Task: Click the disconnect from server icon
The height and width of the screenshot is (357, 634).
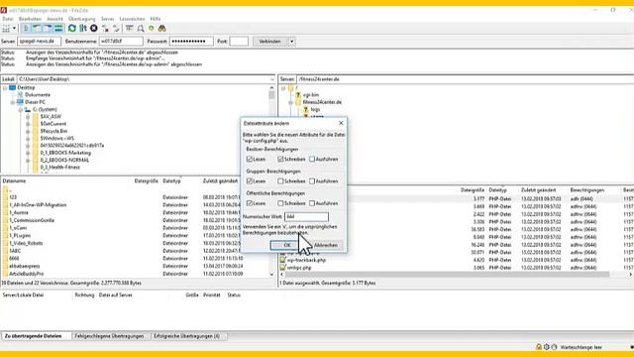Action: tap(105, 29)
